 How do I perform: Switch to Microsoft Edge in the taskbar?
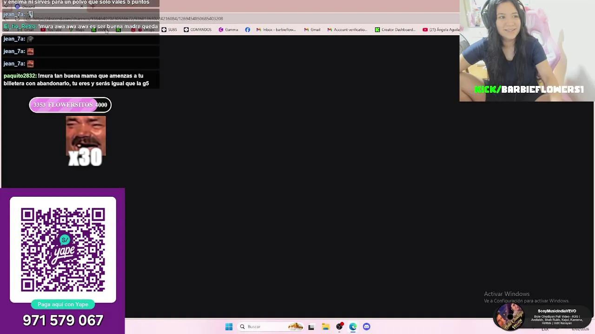(353, 327)
